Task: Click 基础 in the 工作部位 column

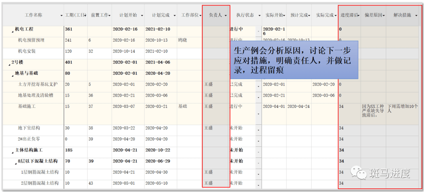Action: pyautogui.click(x=183, y=106)
